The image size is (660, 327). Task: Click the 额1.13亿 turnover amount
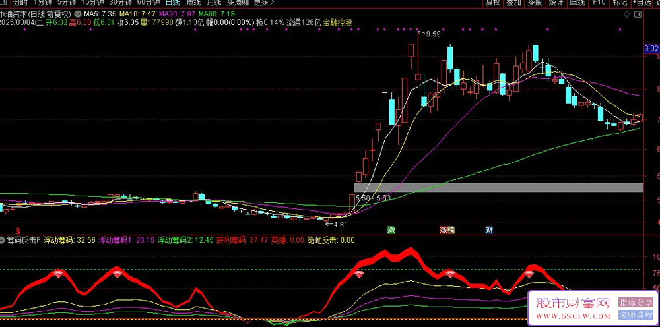click(x=190, y=22)
